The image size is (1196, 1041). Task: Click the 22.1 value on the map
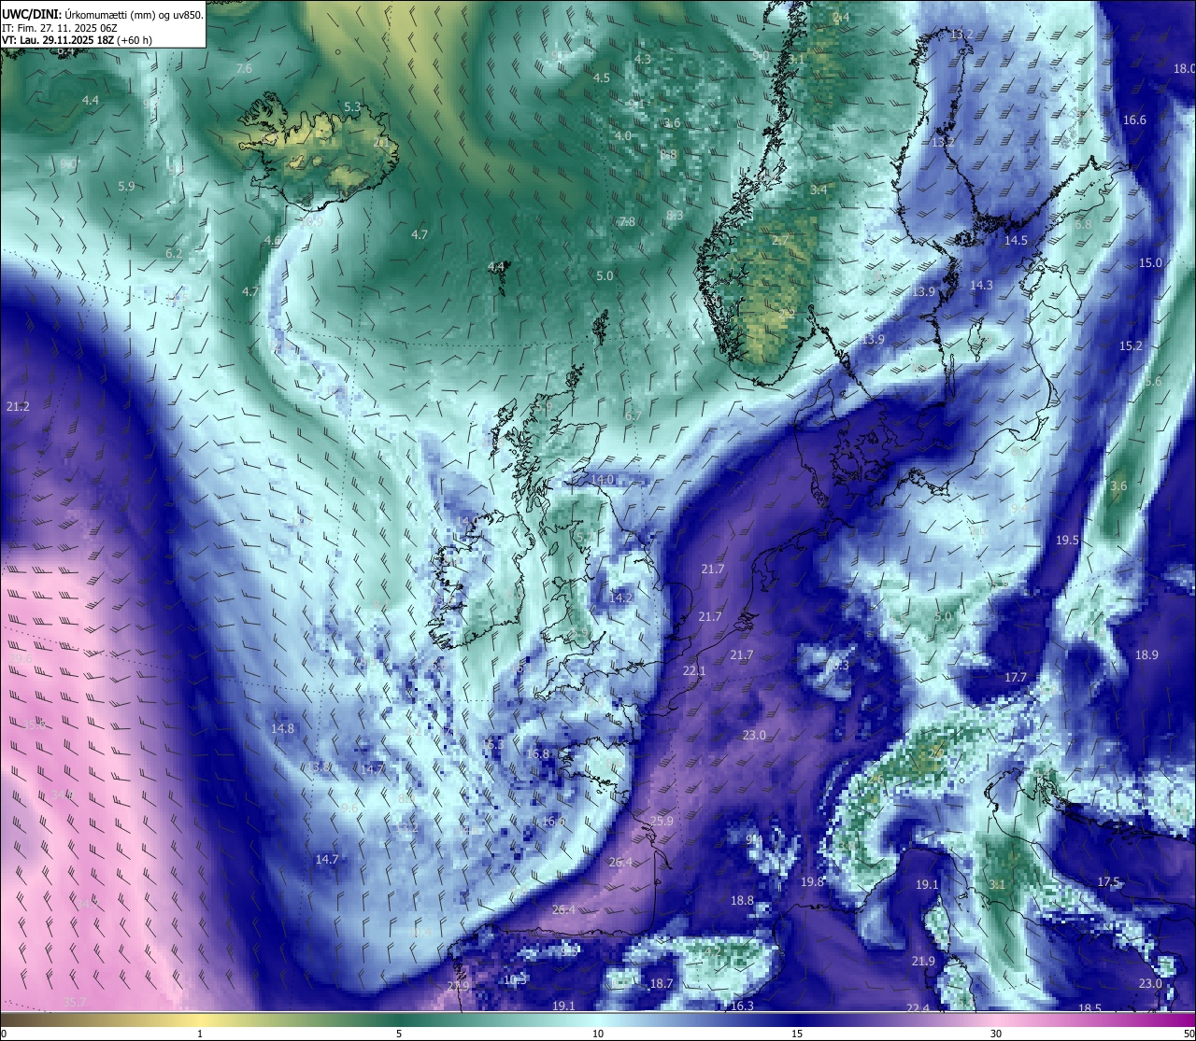(x=694, y=670)
